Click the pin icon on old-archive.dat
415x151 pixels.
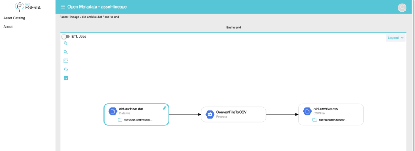click(x=165, y=108)
